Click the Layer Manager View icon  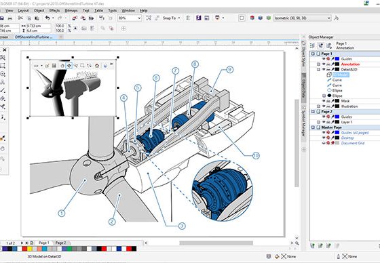[x=329, y=45]
